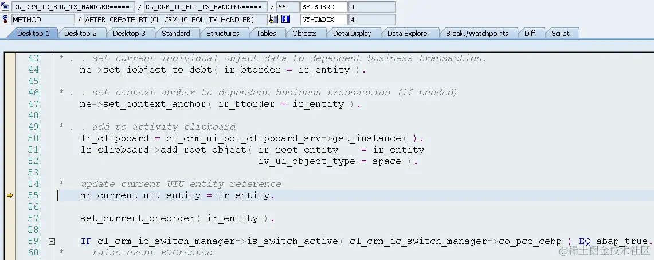Click the blue information icon
This screenshot has width=654, height=260.
285,19
